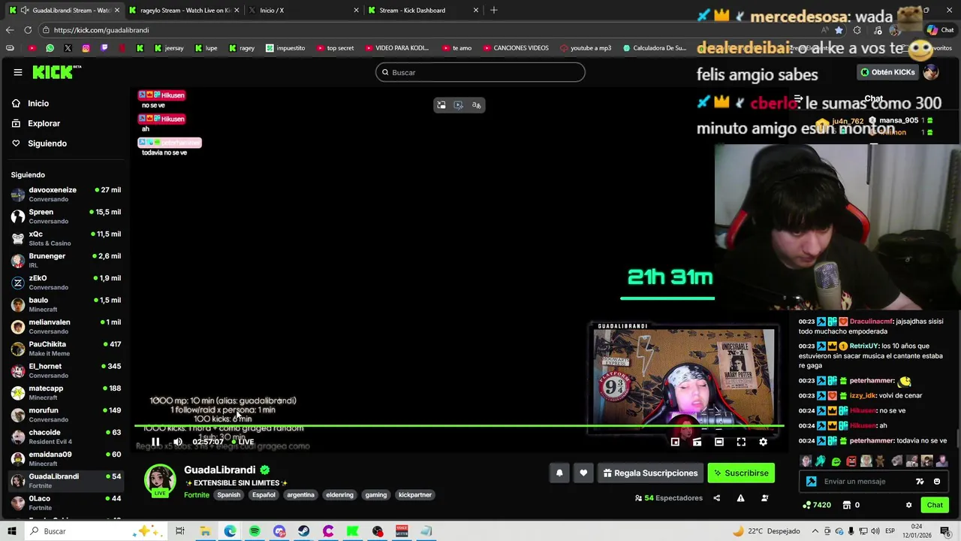Viewport: 961px width, 541px height.
Task: Open matecapp followed channel
Action: (x=66, y=392)
